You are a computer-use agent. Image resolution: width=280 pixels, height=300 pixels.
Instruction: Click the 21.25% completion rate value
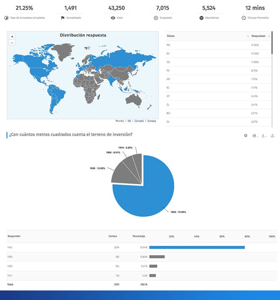[24, 8]
